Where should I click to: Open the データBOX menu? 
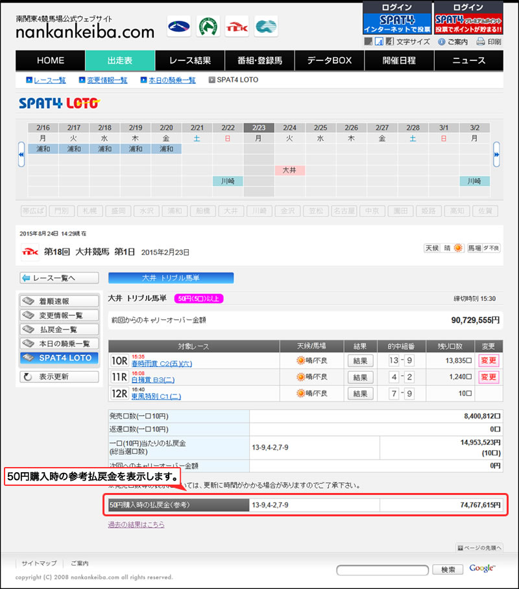click(x=330, y=60)
